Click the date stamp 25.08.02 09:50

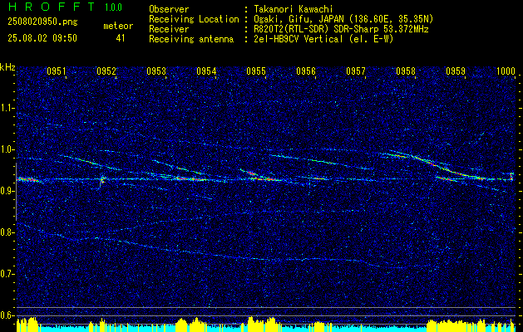42,38
